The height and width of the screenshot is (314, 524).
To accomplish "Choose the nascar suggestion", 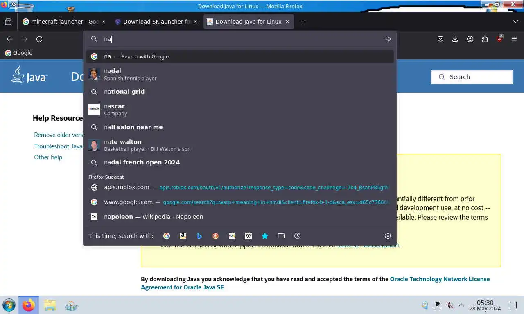I will (x=240, y=110).
